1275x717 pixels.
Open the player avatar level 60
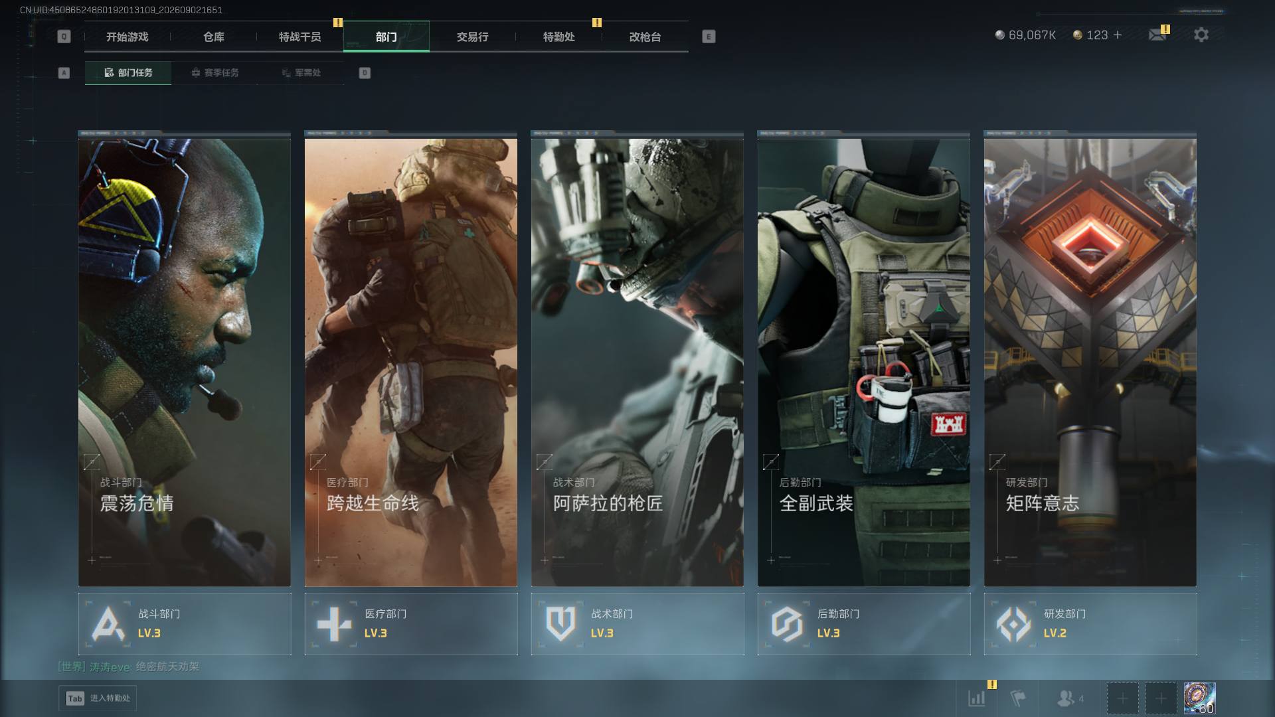[1199, 698]
